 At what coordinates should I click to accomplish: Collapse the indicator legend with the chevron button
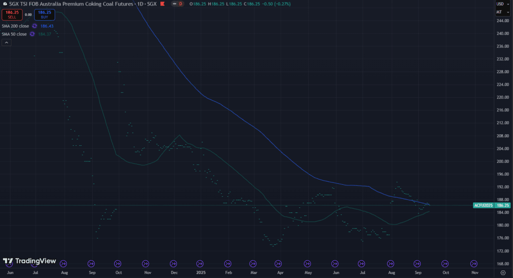tap(7, 43)
